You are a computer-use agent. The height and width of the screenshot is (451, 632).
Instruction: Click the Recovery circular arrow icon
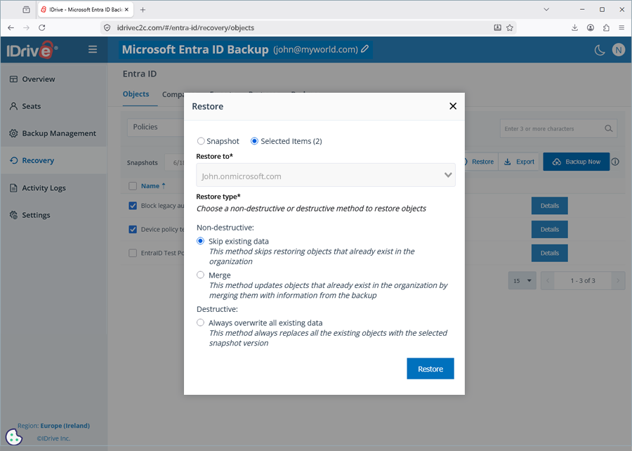14,160
